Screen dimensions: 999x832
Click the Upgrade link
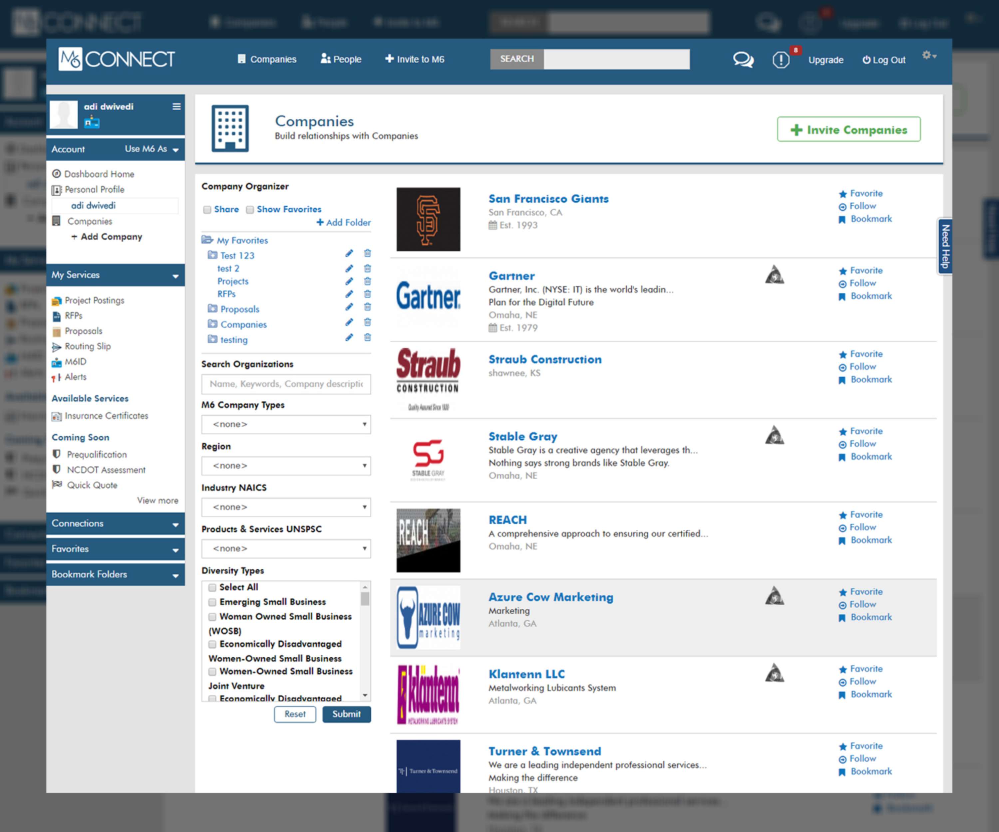(x=826, y=60)
